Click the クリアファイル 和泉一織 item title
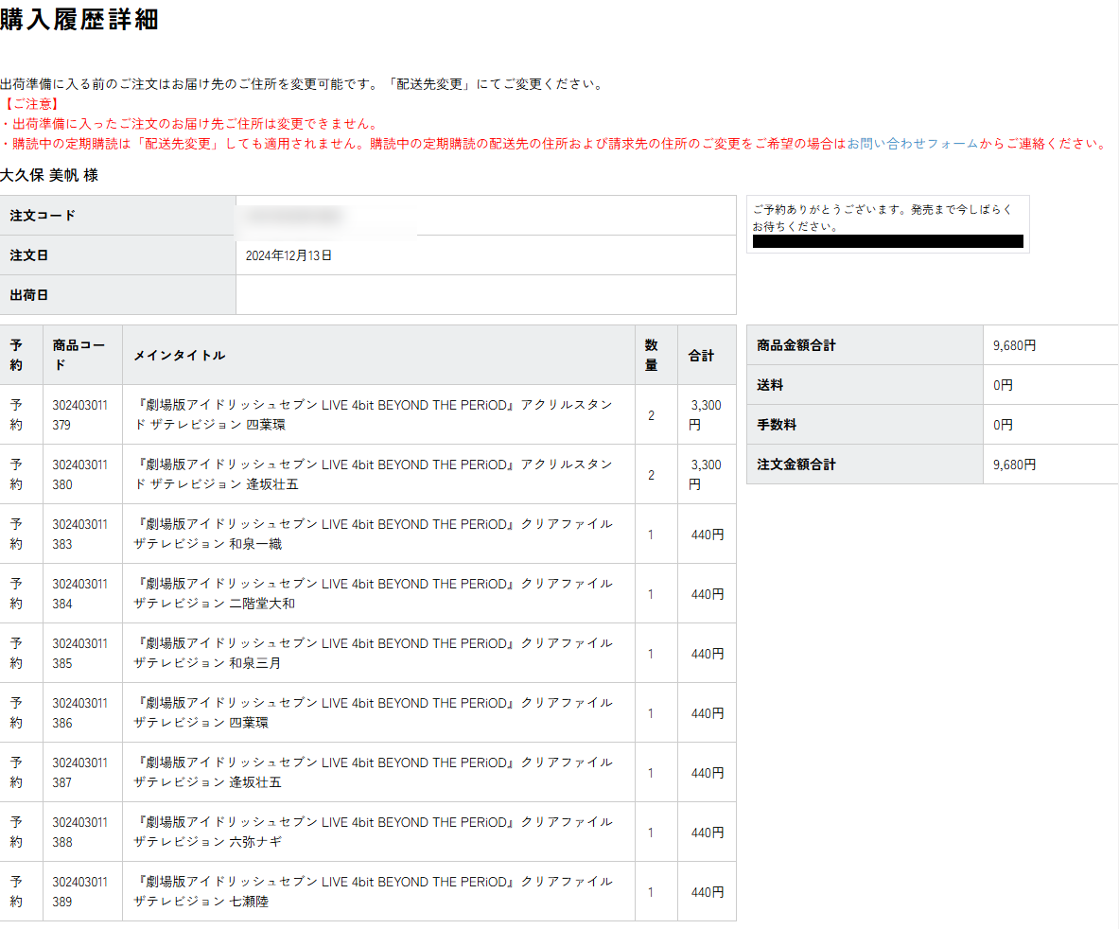The image size is (1119, 929). 374,535
